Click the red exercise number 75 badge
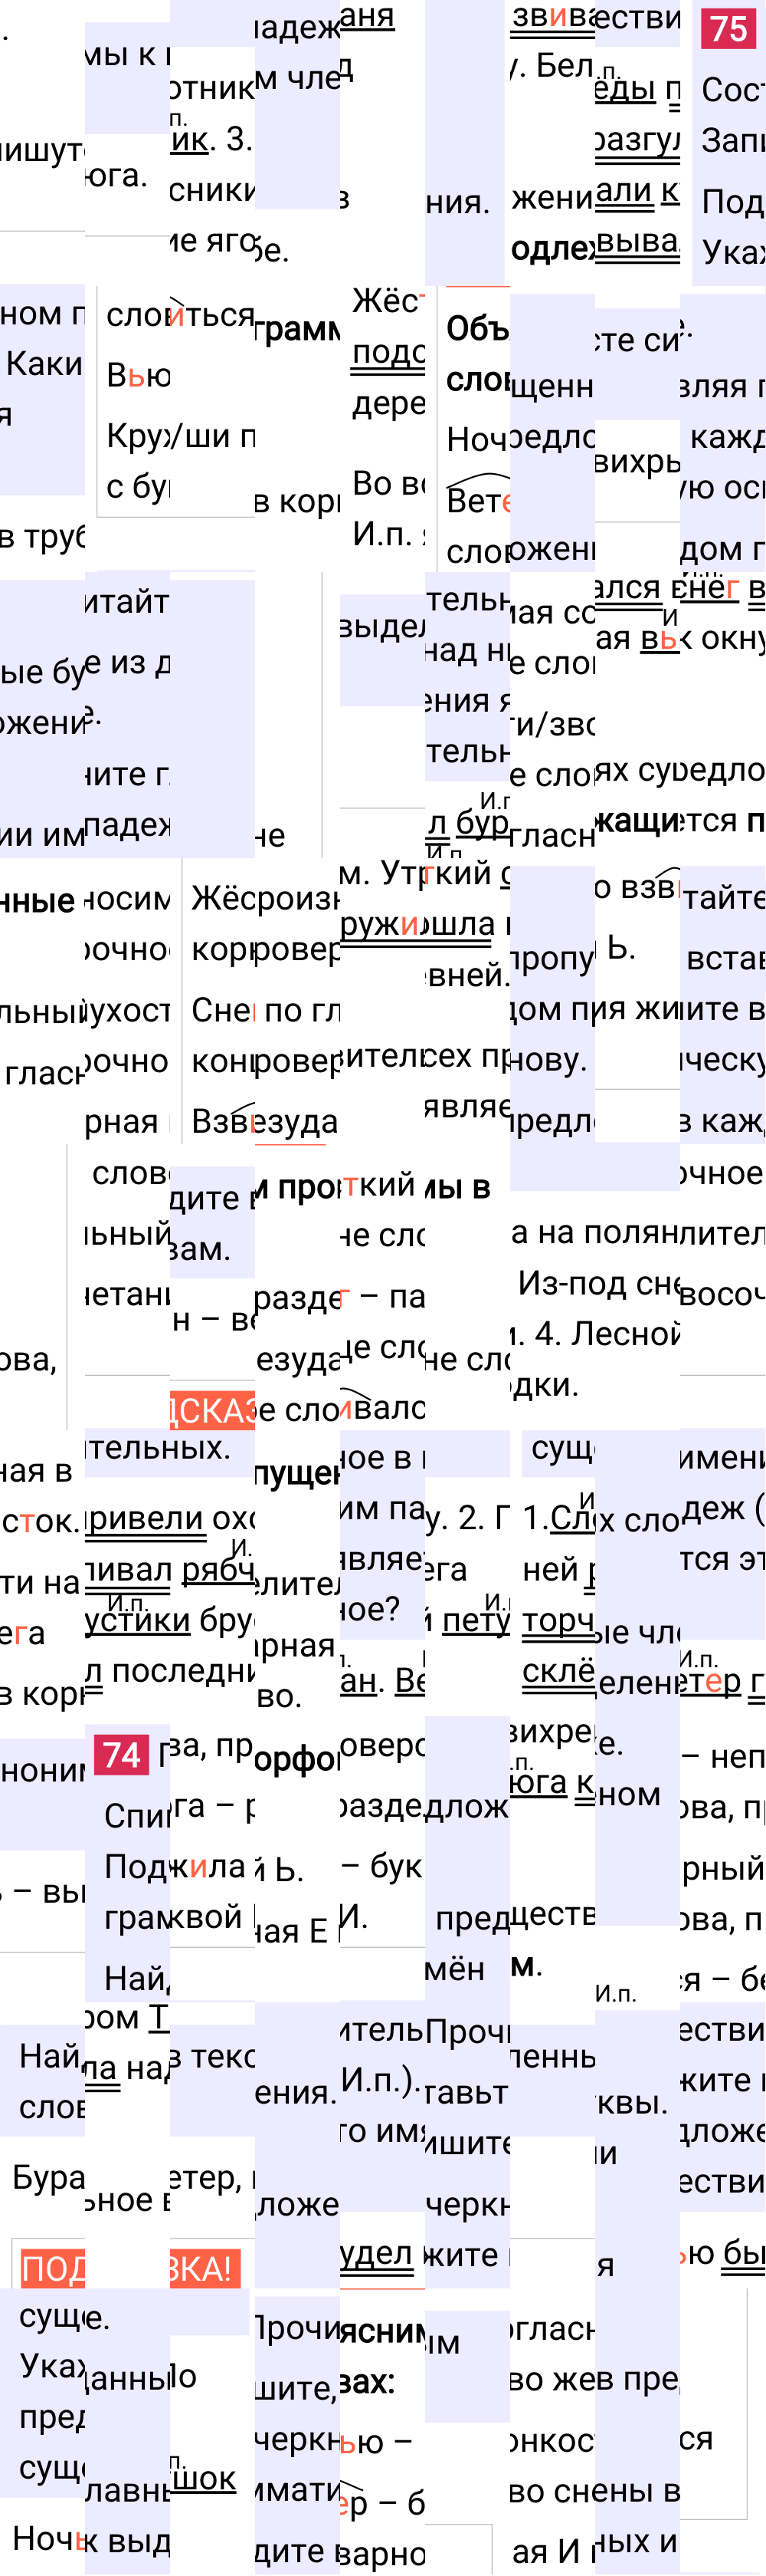The height and width of the screenshot is (2576, 766). pos(728,29)
